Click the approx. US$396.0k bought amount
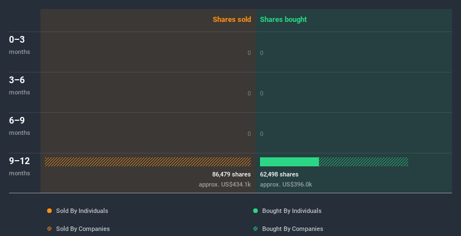Image resolution: width=461 pixels, height=236 pixels. click(286, 184)
